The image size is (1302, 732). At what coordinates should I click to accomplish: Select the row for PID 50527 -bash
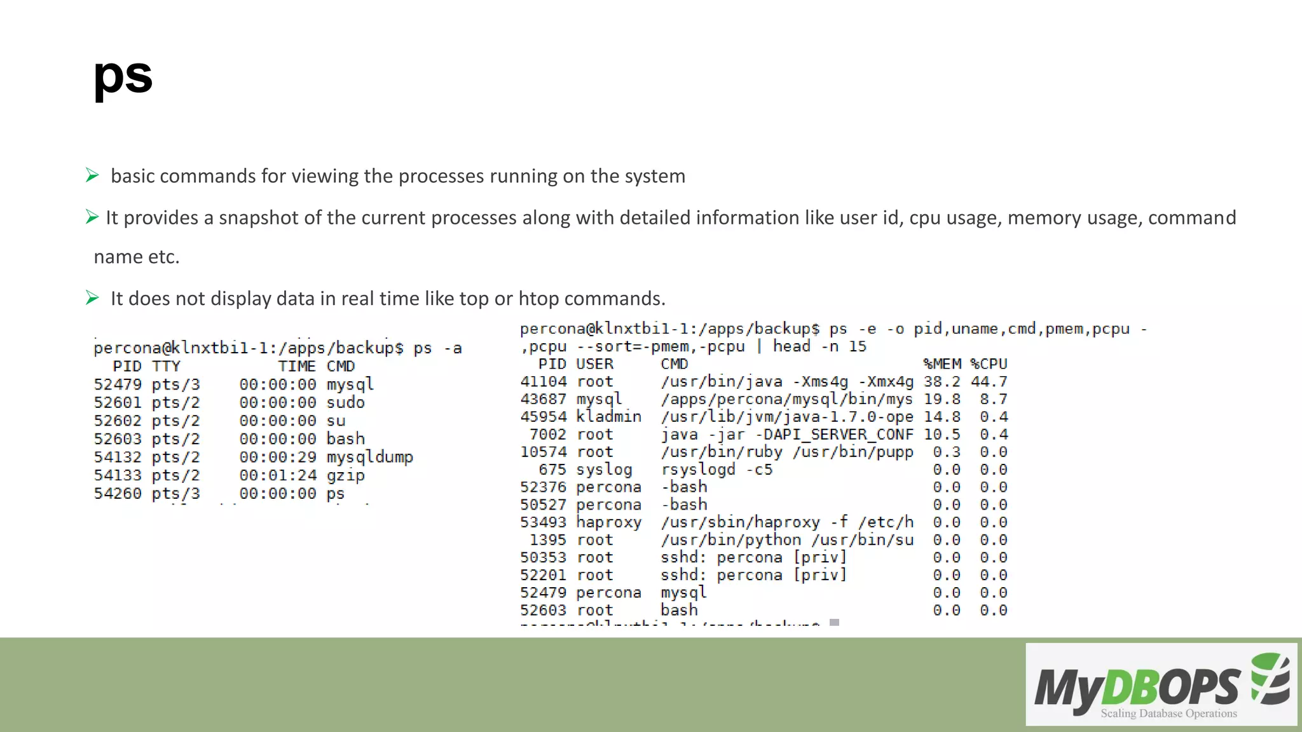click(x=764, y=505)
